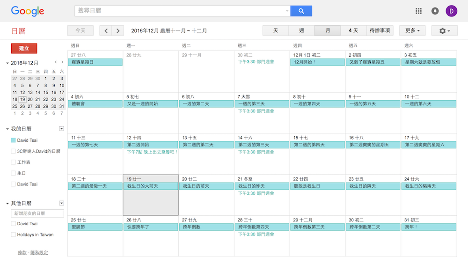The image size is (468, 257).
Task: Open the 我的日曆 options dropdown arrow
Action: pyautogui.click(x=61, y=129)
